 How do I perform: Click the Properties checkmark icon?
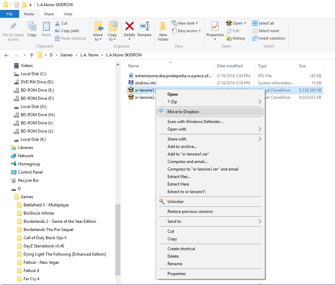point(215,26)
